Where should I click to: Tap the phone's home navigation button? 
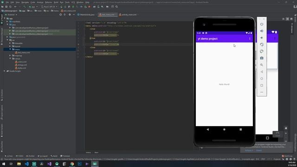pos(224,129)
